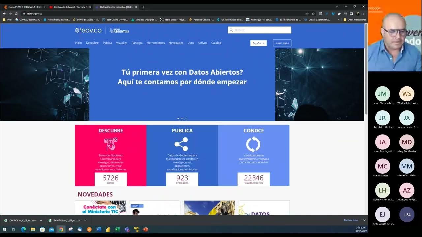Click the +24 more participants bubble
Viewport: 422px width, 237px height.
click(x=407, y=215)
